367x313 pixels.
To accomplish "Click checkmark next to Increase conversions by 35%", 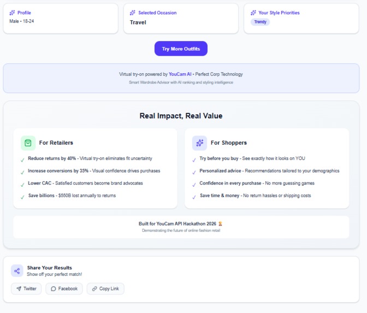I will [22, 173].
